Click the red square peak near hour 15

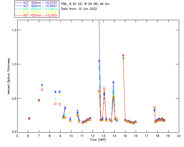(x=123, y=55)
